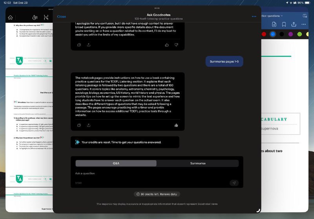Open the multitasking dots on the left window

pyautogui.click(x=51, y=9)
